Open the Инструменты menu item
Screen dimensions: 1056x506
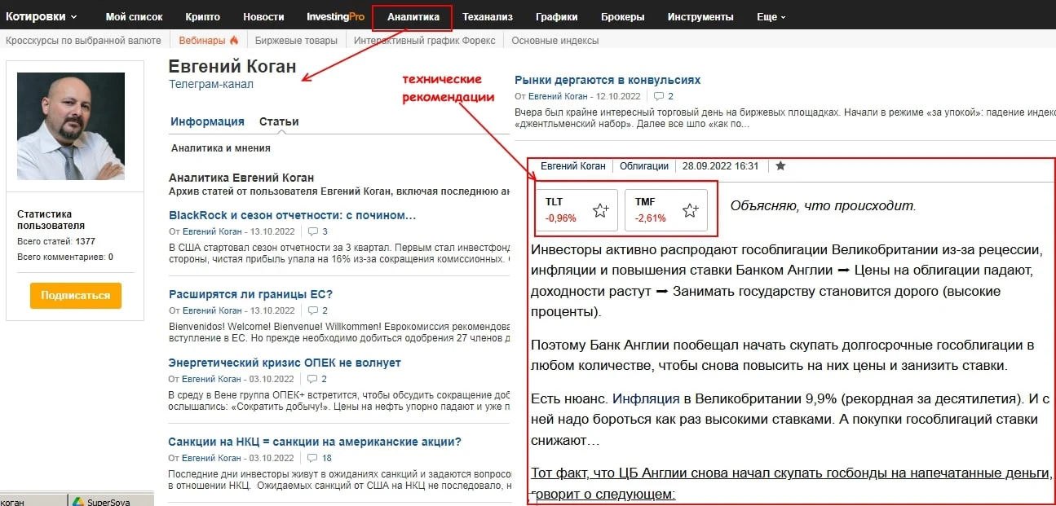click(x=700, y=17)
